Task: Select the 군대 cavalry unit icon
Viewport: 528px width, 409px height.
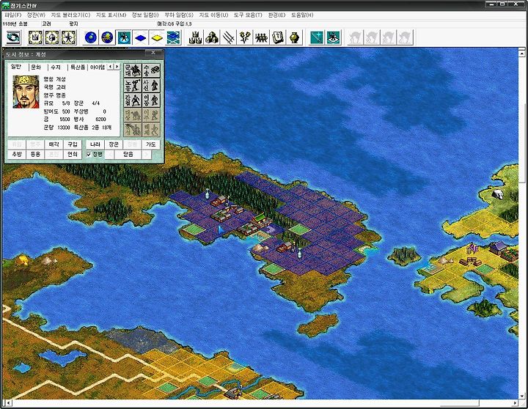Action: coord(133,70)
